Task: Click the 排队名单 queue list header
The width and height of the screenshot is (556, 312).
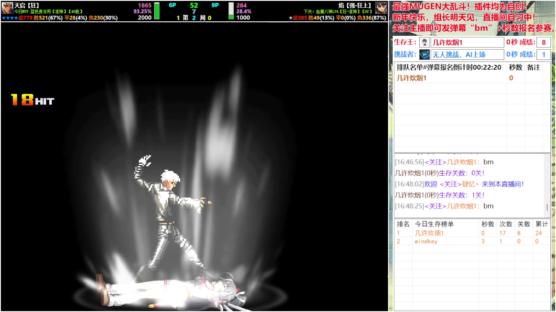Action: click(x=449, y=67)
